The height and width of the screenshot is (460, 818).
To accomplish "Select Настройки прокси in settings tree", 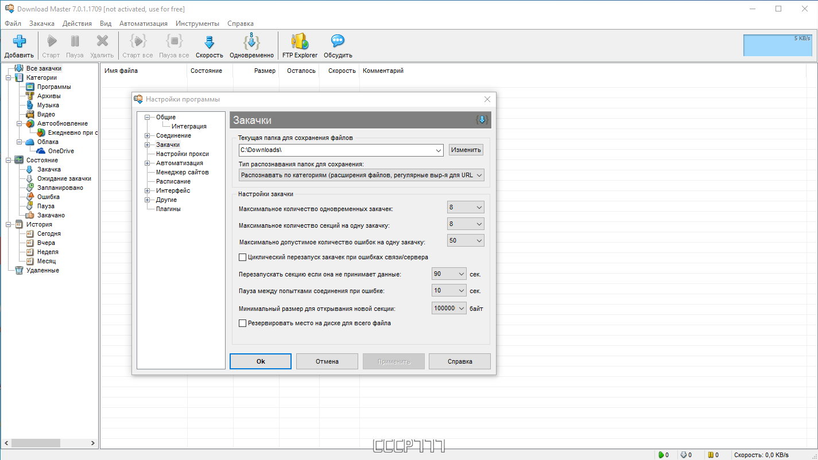I will [183, 154].
